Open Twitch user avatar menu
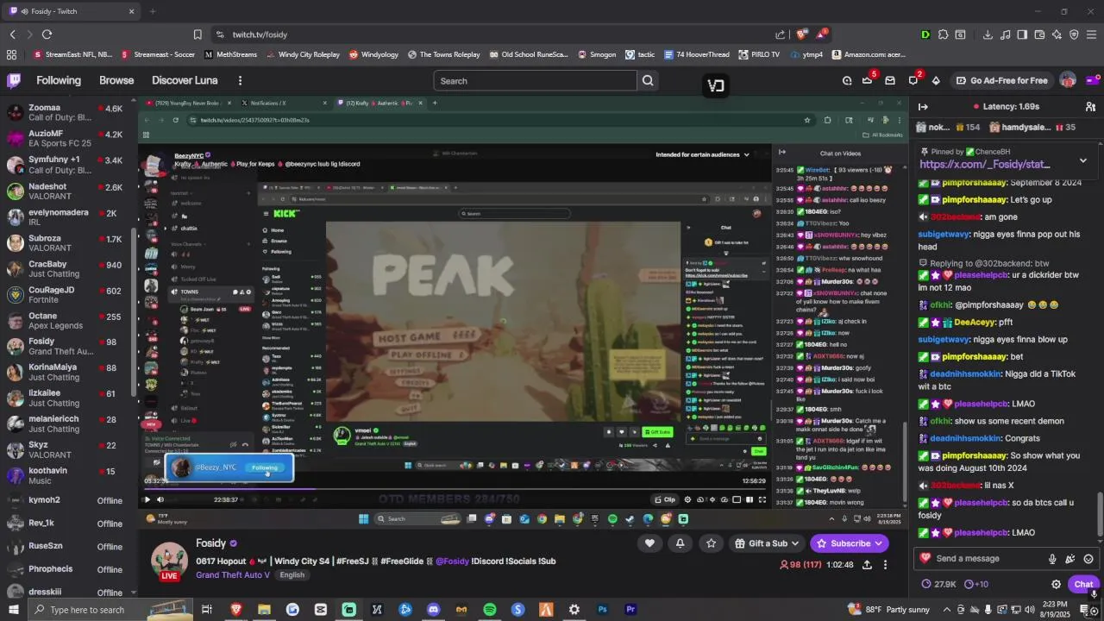 click(x=1068, y=80)
